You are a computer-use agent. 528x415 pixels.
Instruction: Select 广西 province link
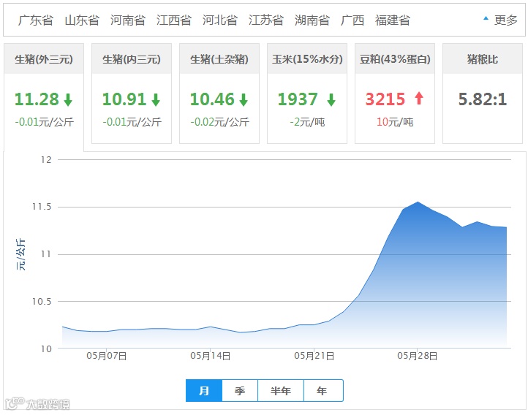[352, 20]
